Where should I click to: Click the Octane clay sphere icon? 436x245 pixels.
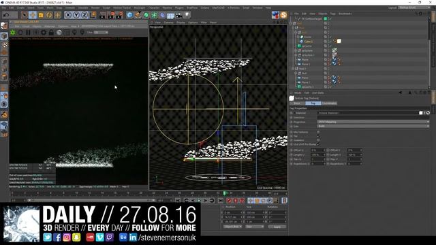point(59,33)
